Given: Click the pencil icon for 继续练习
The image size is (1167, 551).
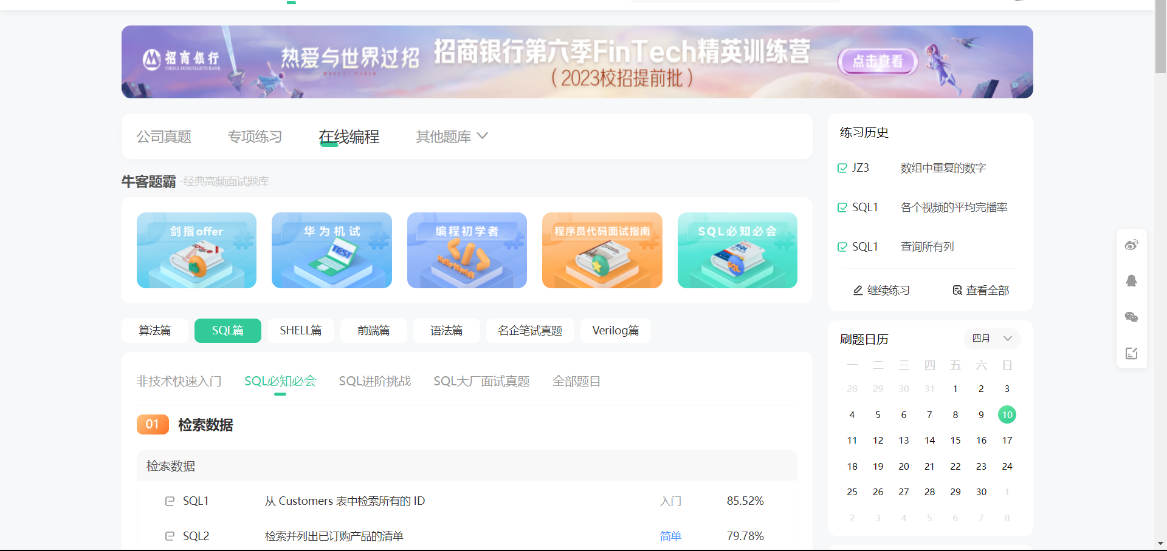Looking at the screenshot, I should click(858, 291).
